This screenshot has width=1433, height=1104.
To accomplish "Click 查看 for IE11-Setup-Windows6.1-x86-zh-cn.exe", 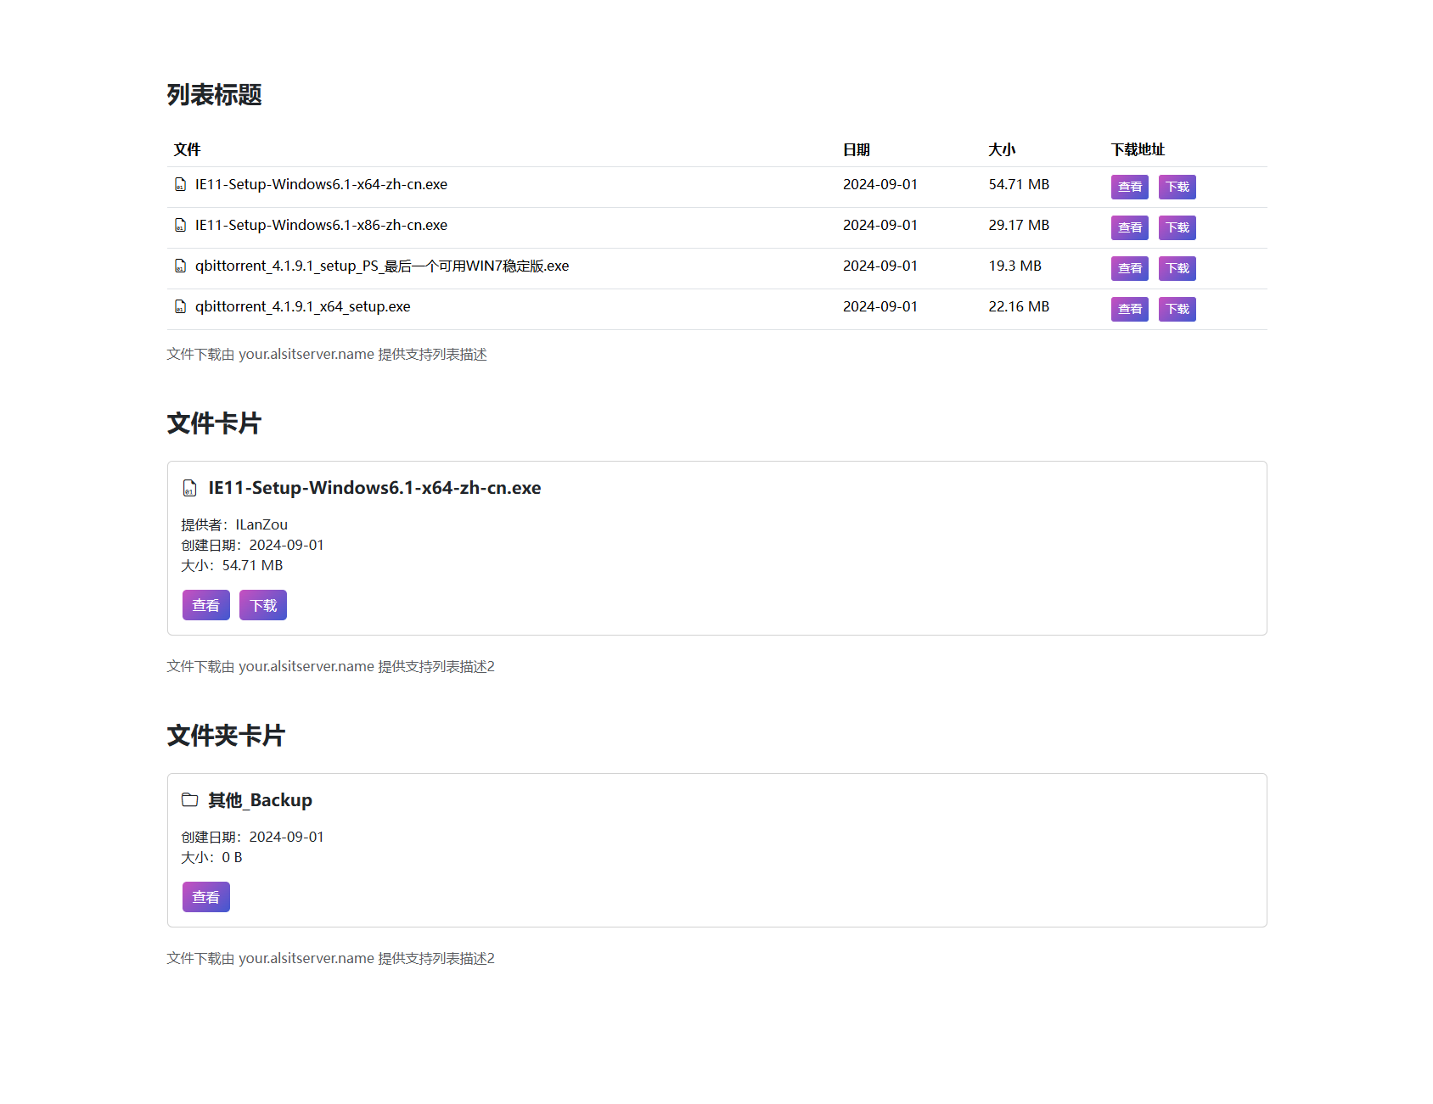I will pos(1129,227).
